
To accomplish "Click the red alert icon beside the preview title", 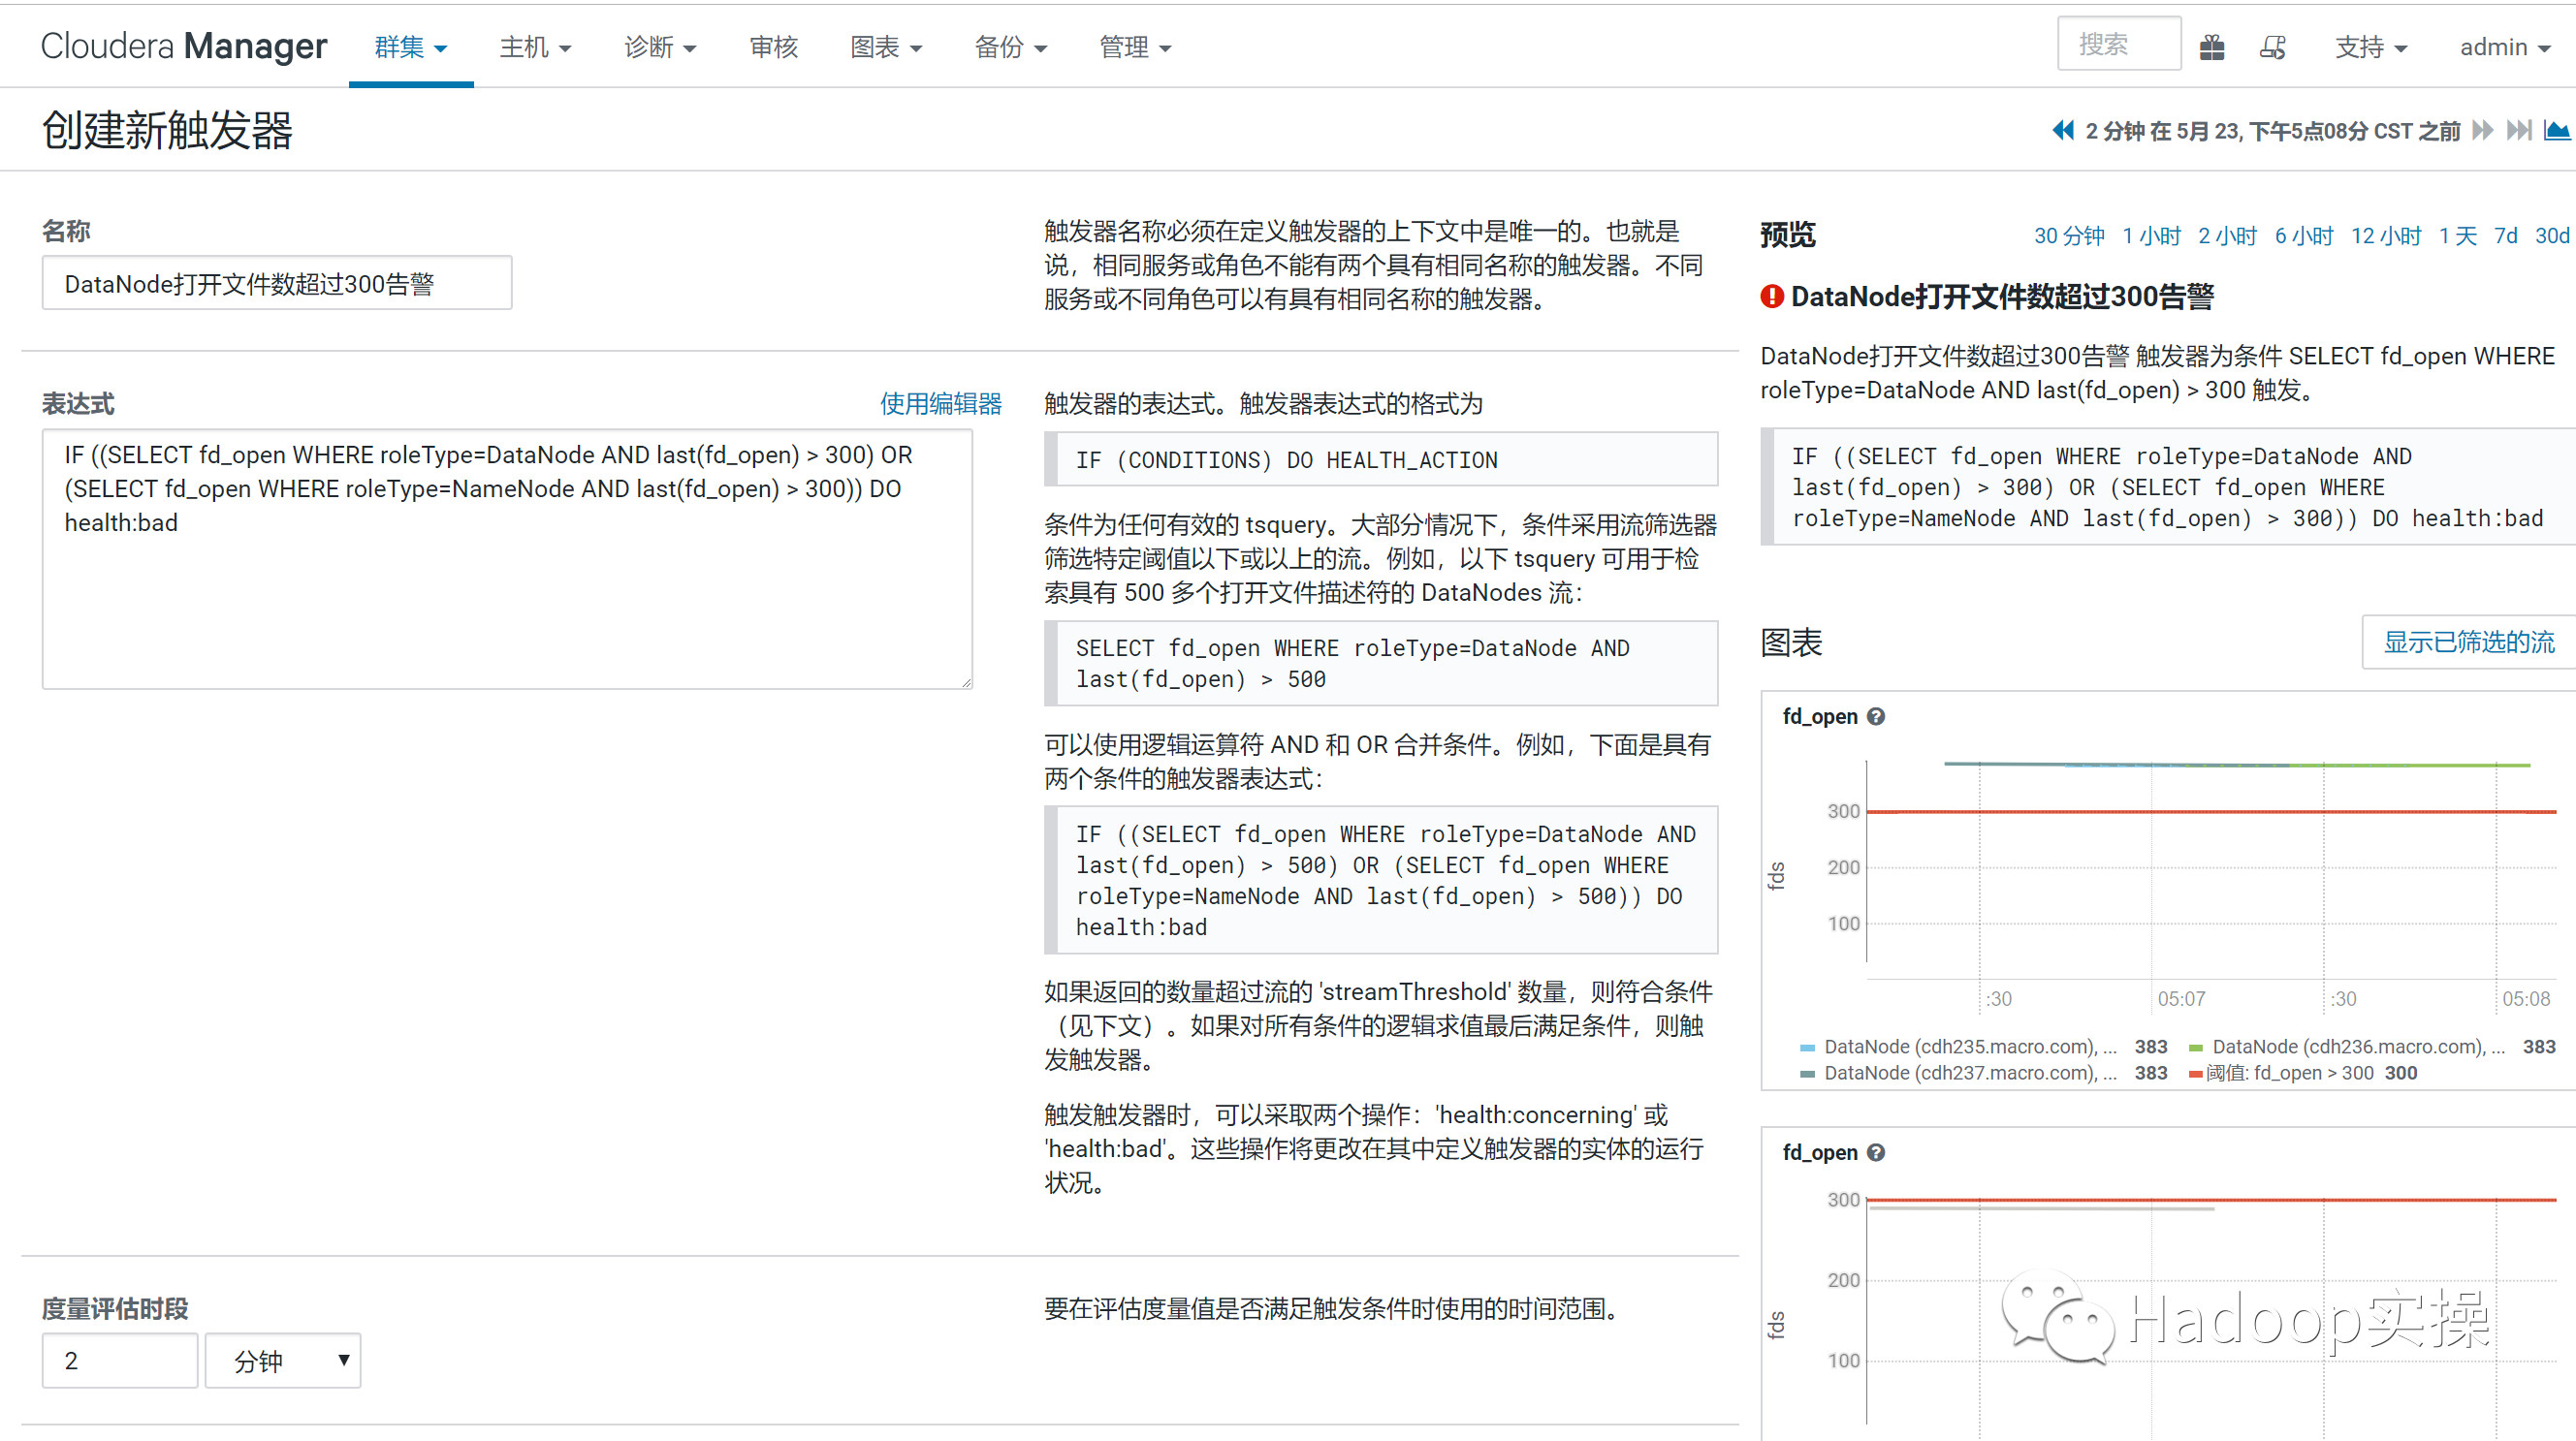I will 1770,296.
